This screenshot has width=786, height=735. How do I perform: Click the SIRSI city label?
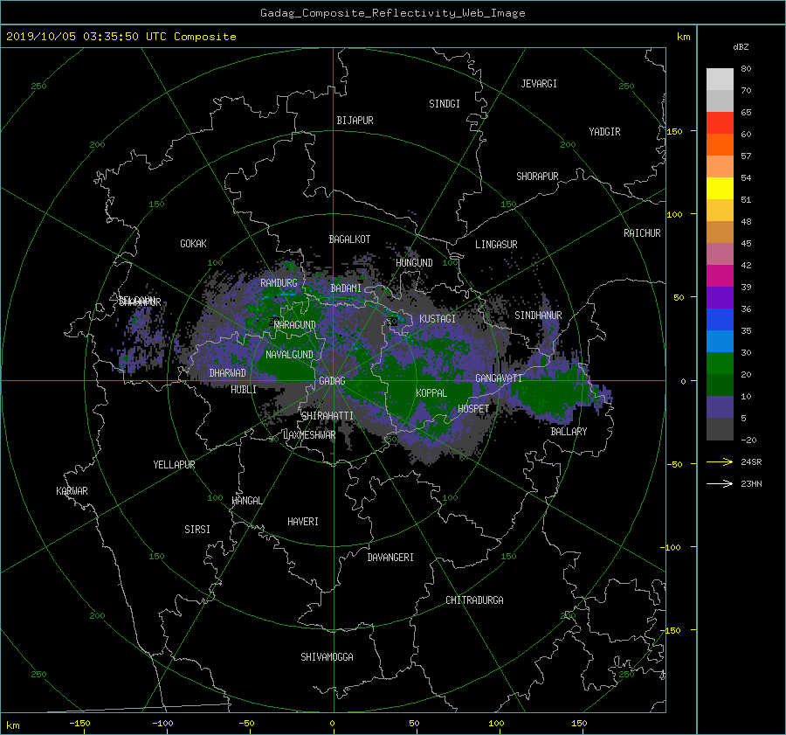coord(197,530)
